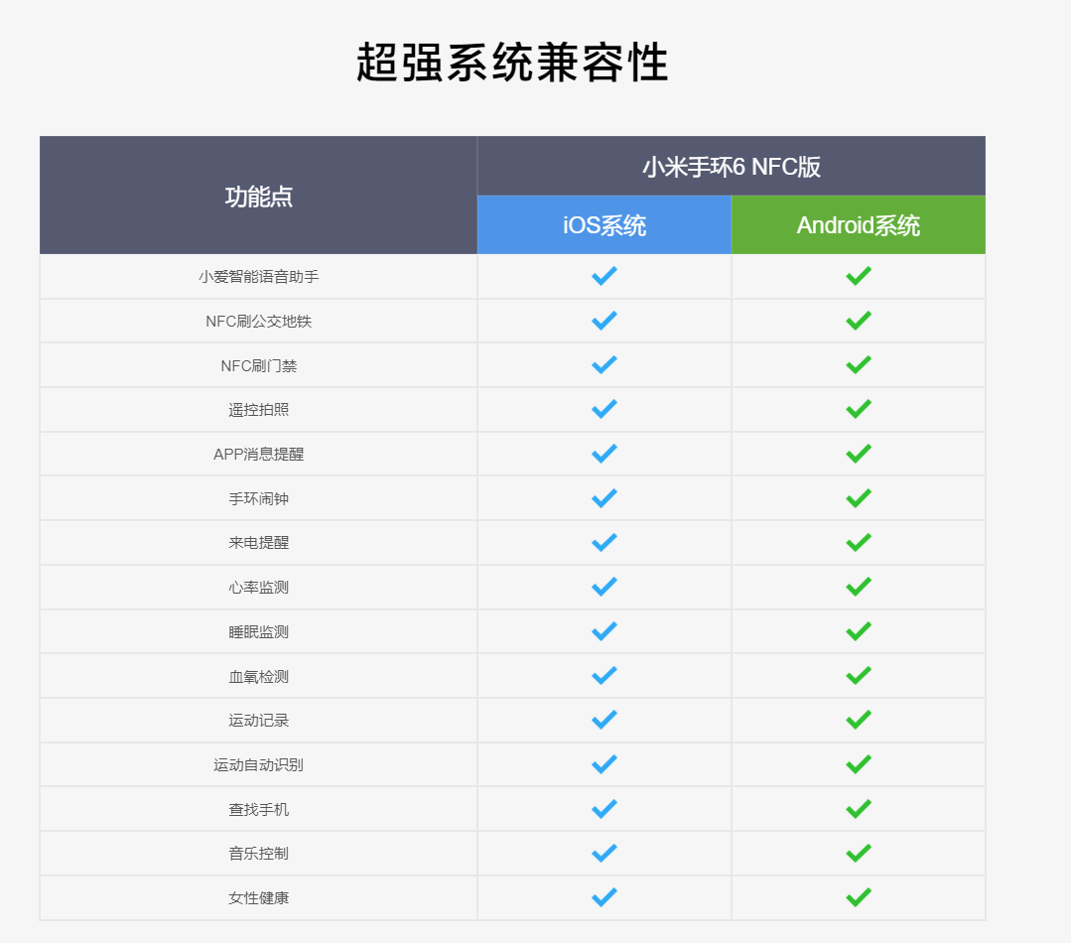Click the iOS checkmark for 来电提醒
This screenshot has width=1071, height=943.
(603, 542)
